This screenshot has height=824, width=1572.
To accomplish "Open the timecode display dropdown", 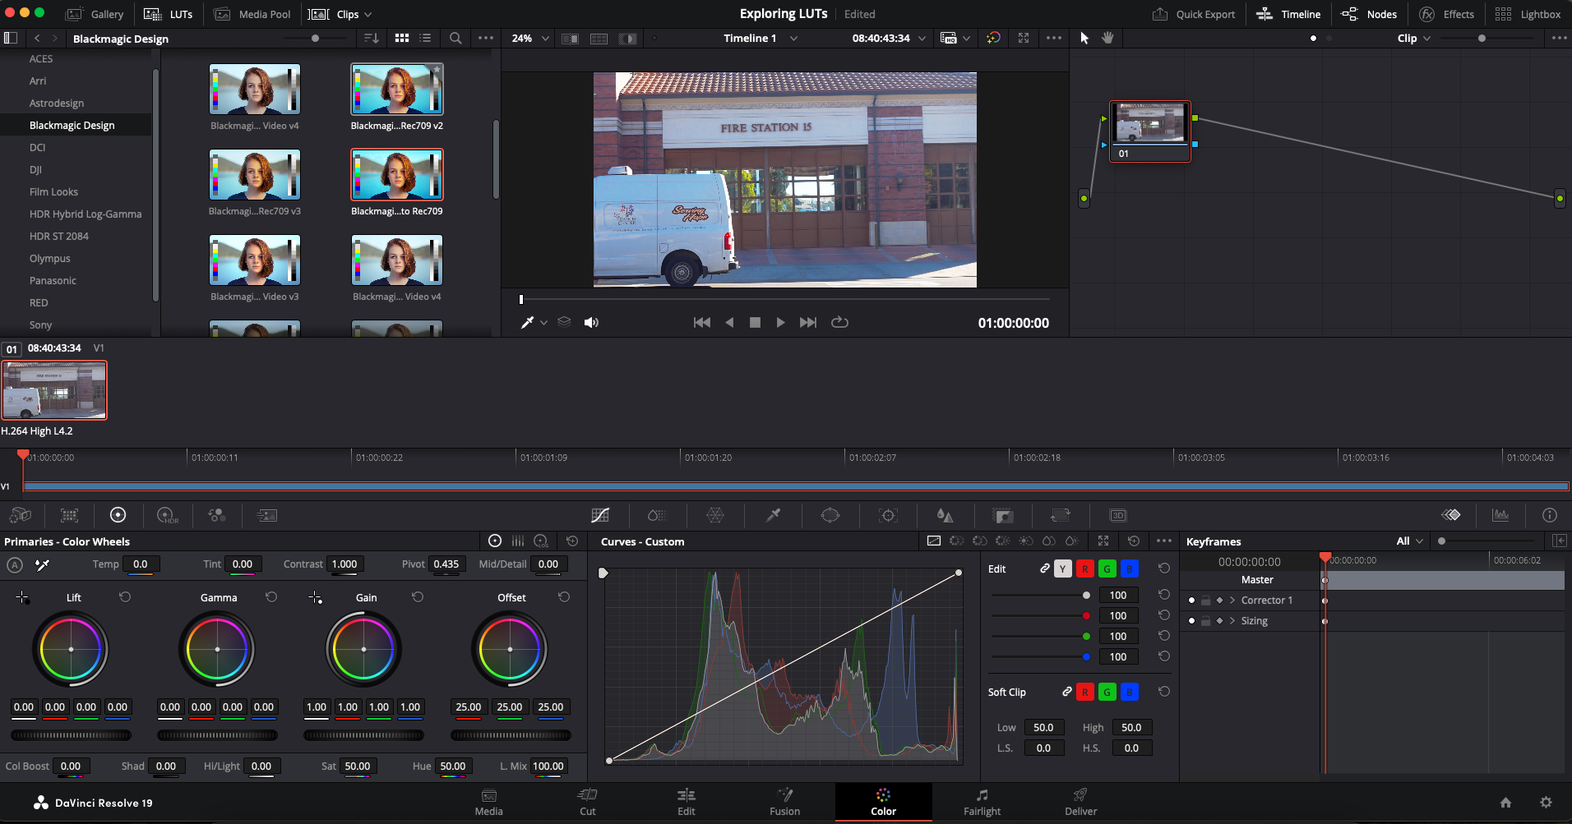I will tap(922, 38).
